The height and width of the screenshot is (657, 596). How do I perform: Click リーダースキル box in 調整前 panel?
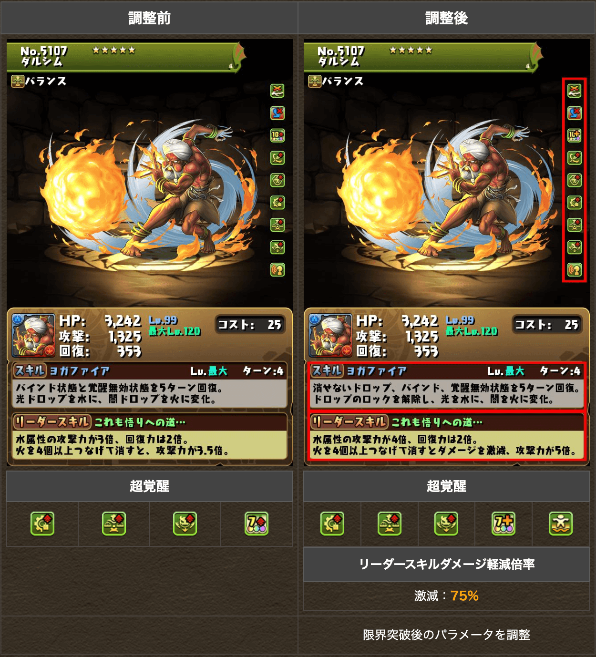(x=149, y=437)
